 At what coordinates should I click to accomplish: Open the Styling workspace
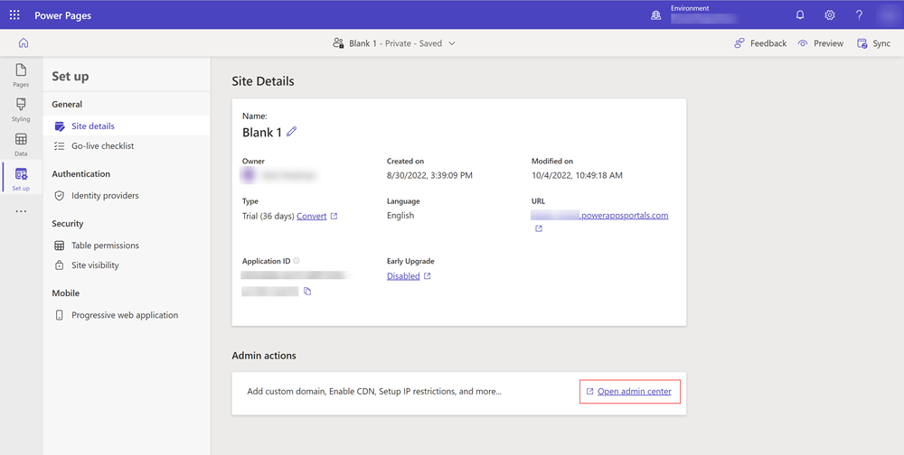pyautogui.click(x=21, y=109)
